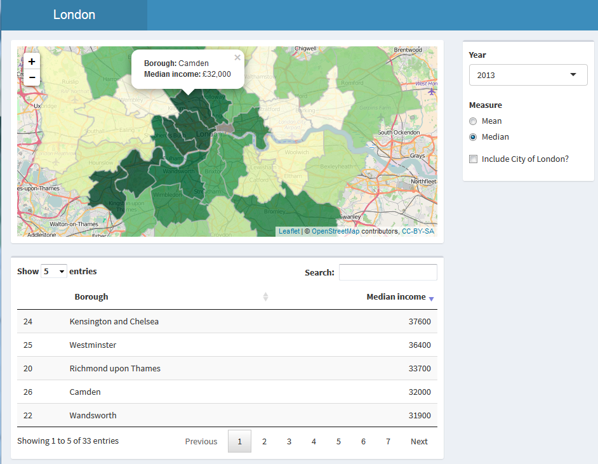Close the Camden popup
The width and height of the screenshot is (598, 464).
coord(237,57)
